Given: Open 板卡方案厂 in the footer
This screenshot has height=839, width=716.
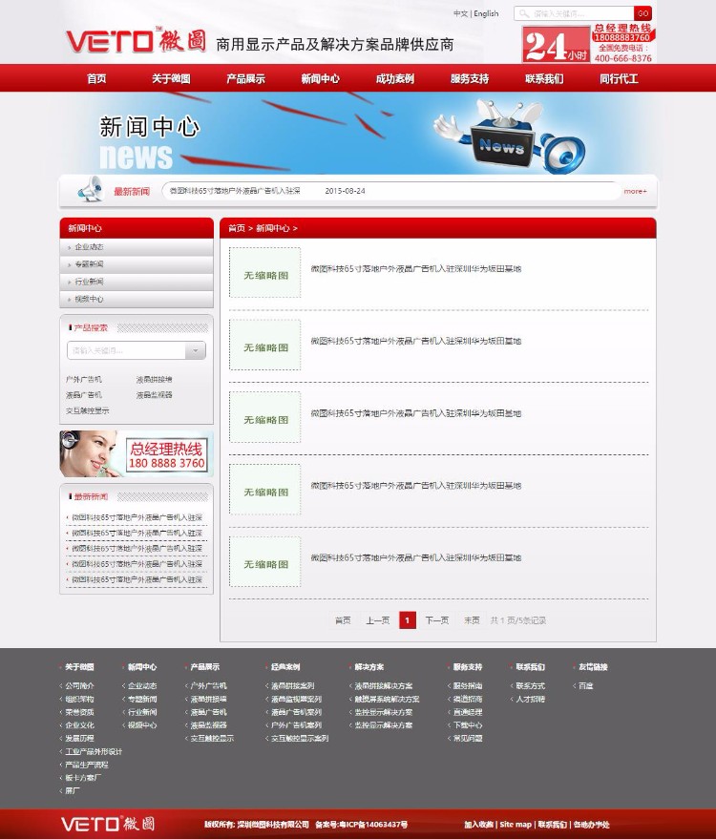Looking at the screenshot, I should pos(83,778).
